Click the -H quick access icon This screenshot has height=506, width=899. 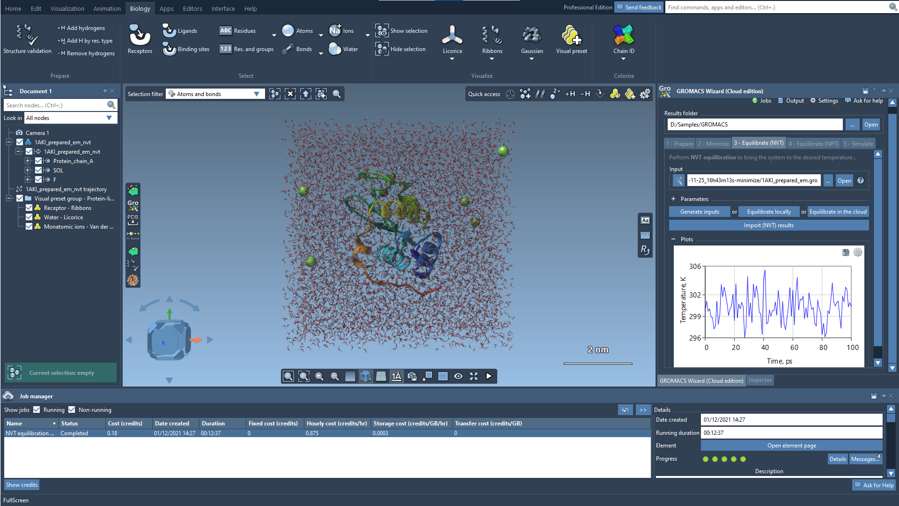585,94
